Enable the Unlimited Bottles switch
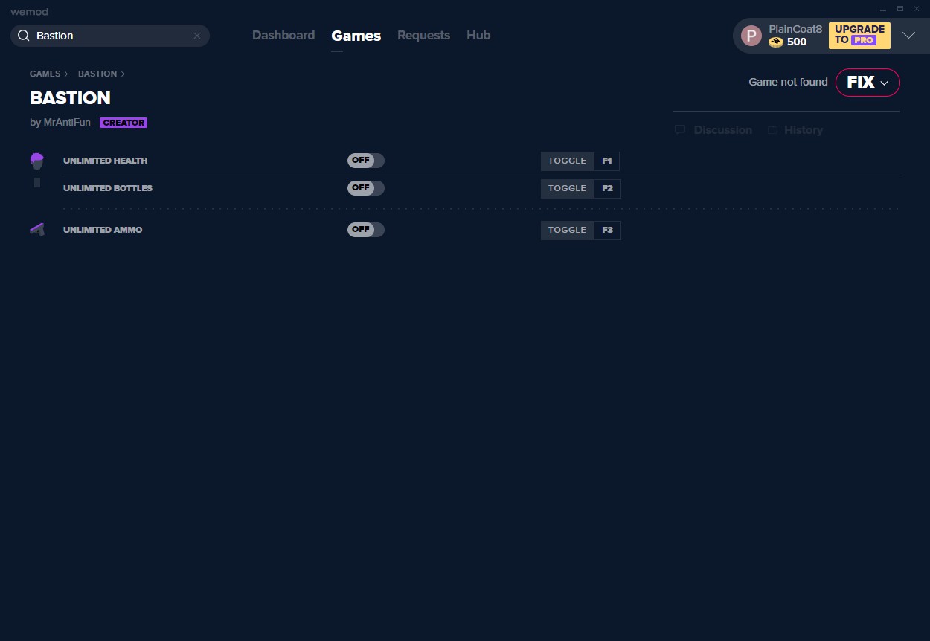The image size is (930, 641). click(x=366, y=188)
